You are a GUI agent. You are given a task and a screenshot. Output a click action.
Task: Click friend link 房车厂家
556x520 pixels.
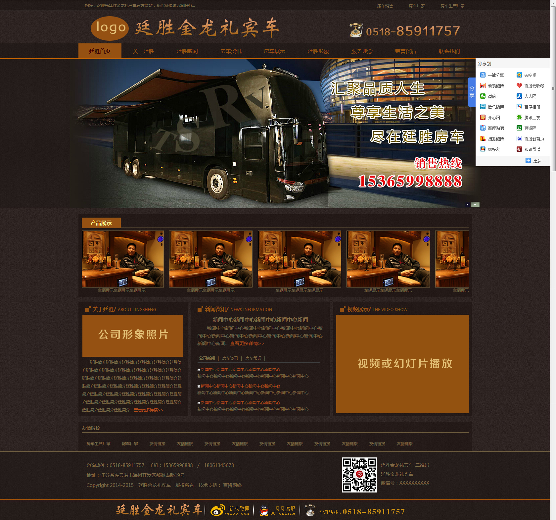(x=130, y=443)
